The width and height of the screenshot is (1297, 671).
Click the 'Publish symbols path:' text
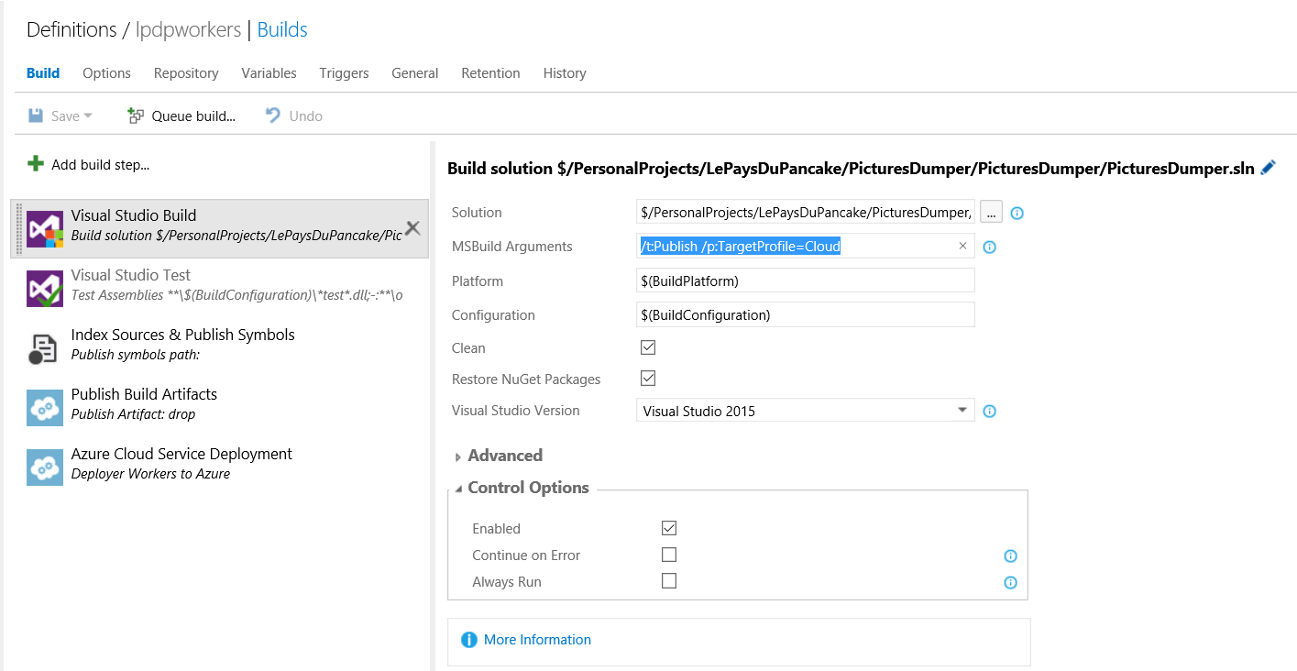(x=135, y=355)
